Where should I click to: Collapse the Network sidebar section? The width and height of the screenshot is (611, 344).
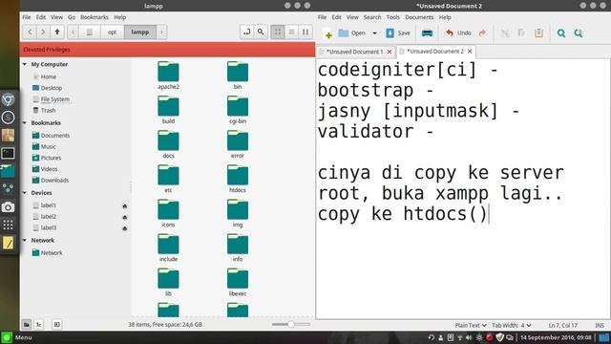[x=25, y=240]
